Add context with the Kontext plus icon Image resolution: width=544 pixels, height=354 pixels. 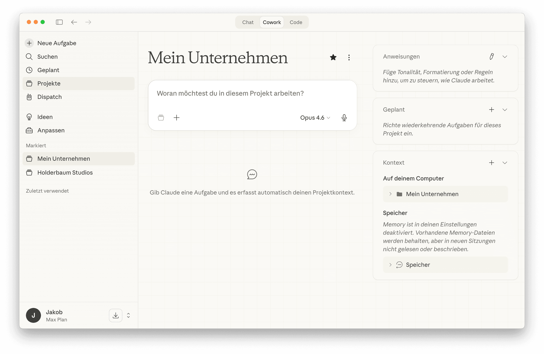(492, 163)
